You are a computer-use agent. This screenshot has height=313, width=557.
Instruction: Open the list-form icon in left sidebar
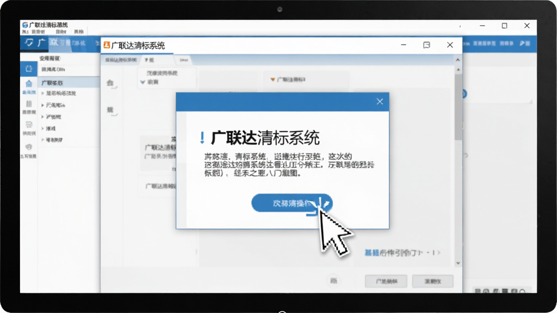(x=29, y=125)
